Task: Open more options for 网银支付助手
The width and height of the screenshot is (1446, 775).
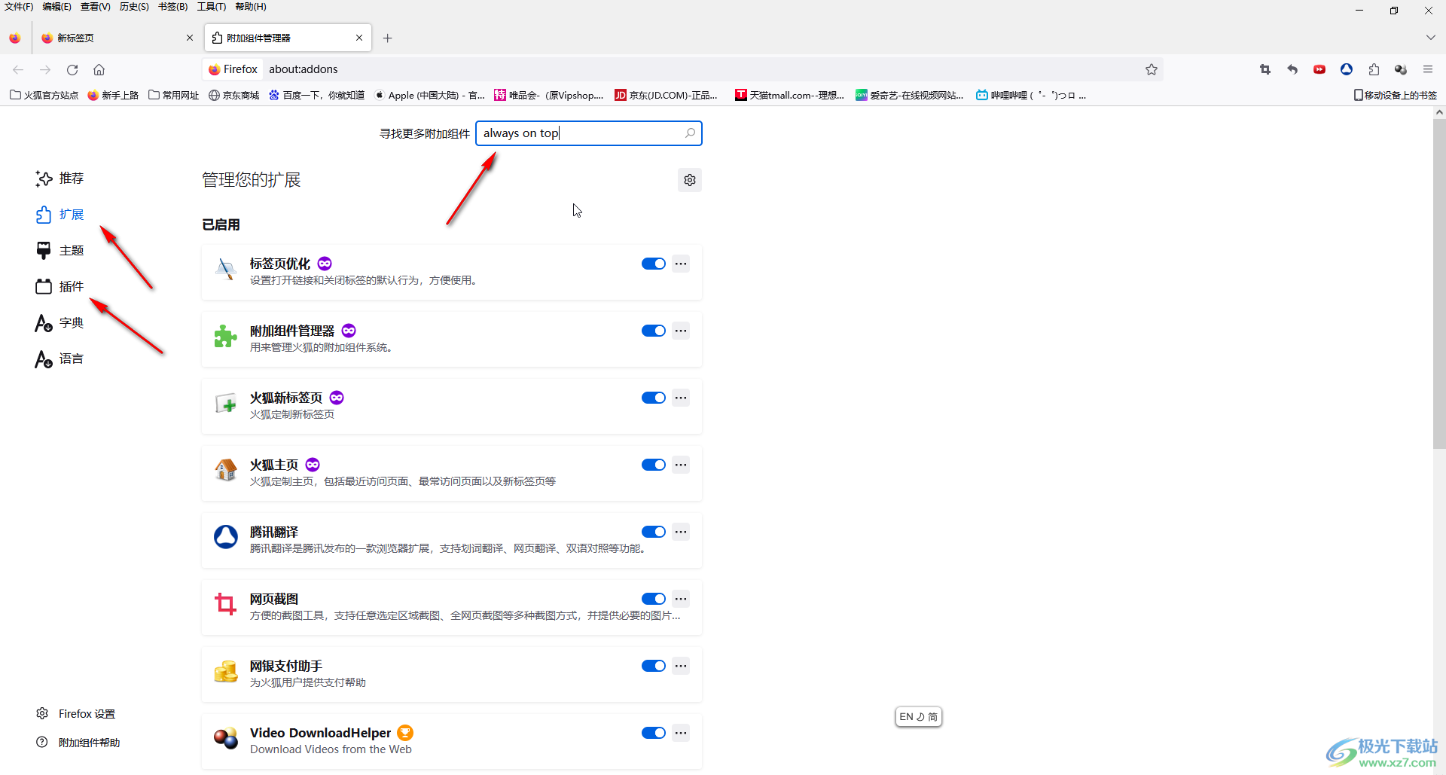Action: point(681,666)
